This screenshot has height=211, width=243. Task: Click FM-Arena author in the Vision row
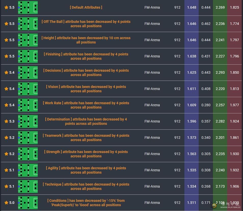click(x=152, y=89)
